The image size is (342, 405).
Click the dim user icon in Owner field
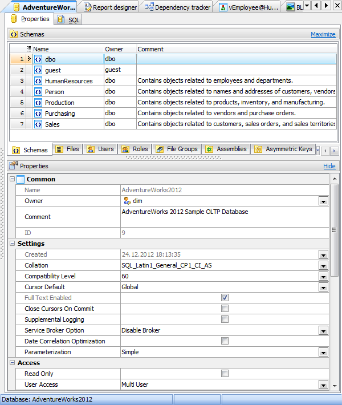[127, 201]
